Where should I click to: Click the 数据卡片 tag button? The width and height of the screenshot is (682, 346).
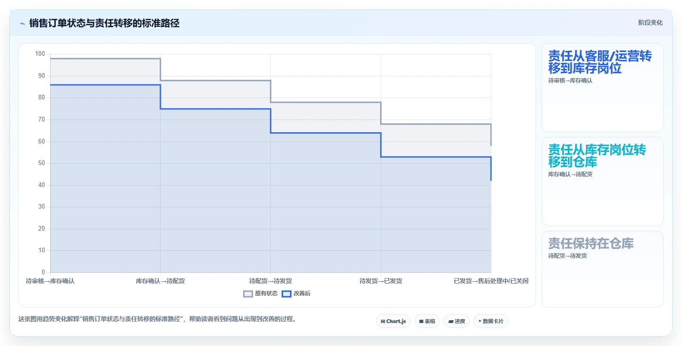point(491,321)
